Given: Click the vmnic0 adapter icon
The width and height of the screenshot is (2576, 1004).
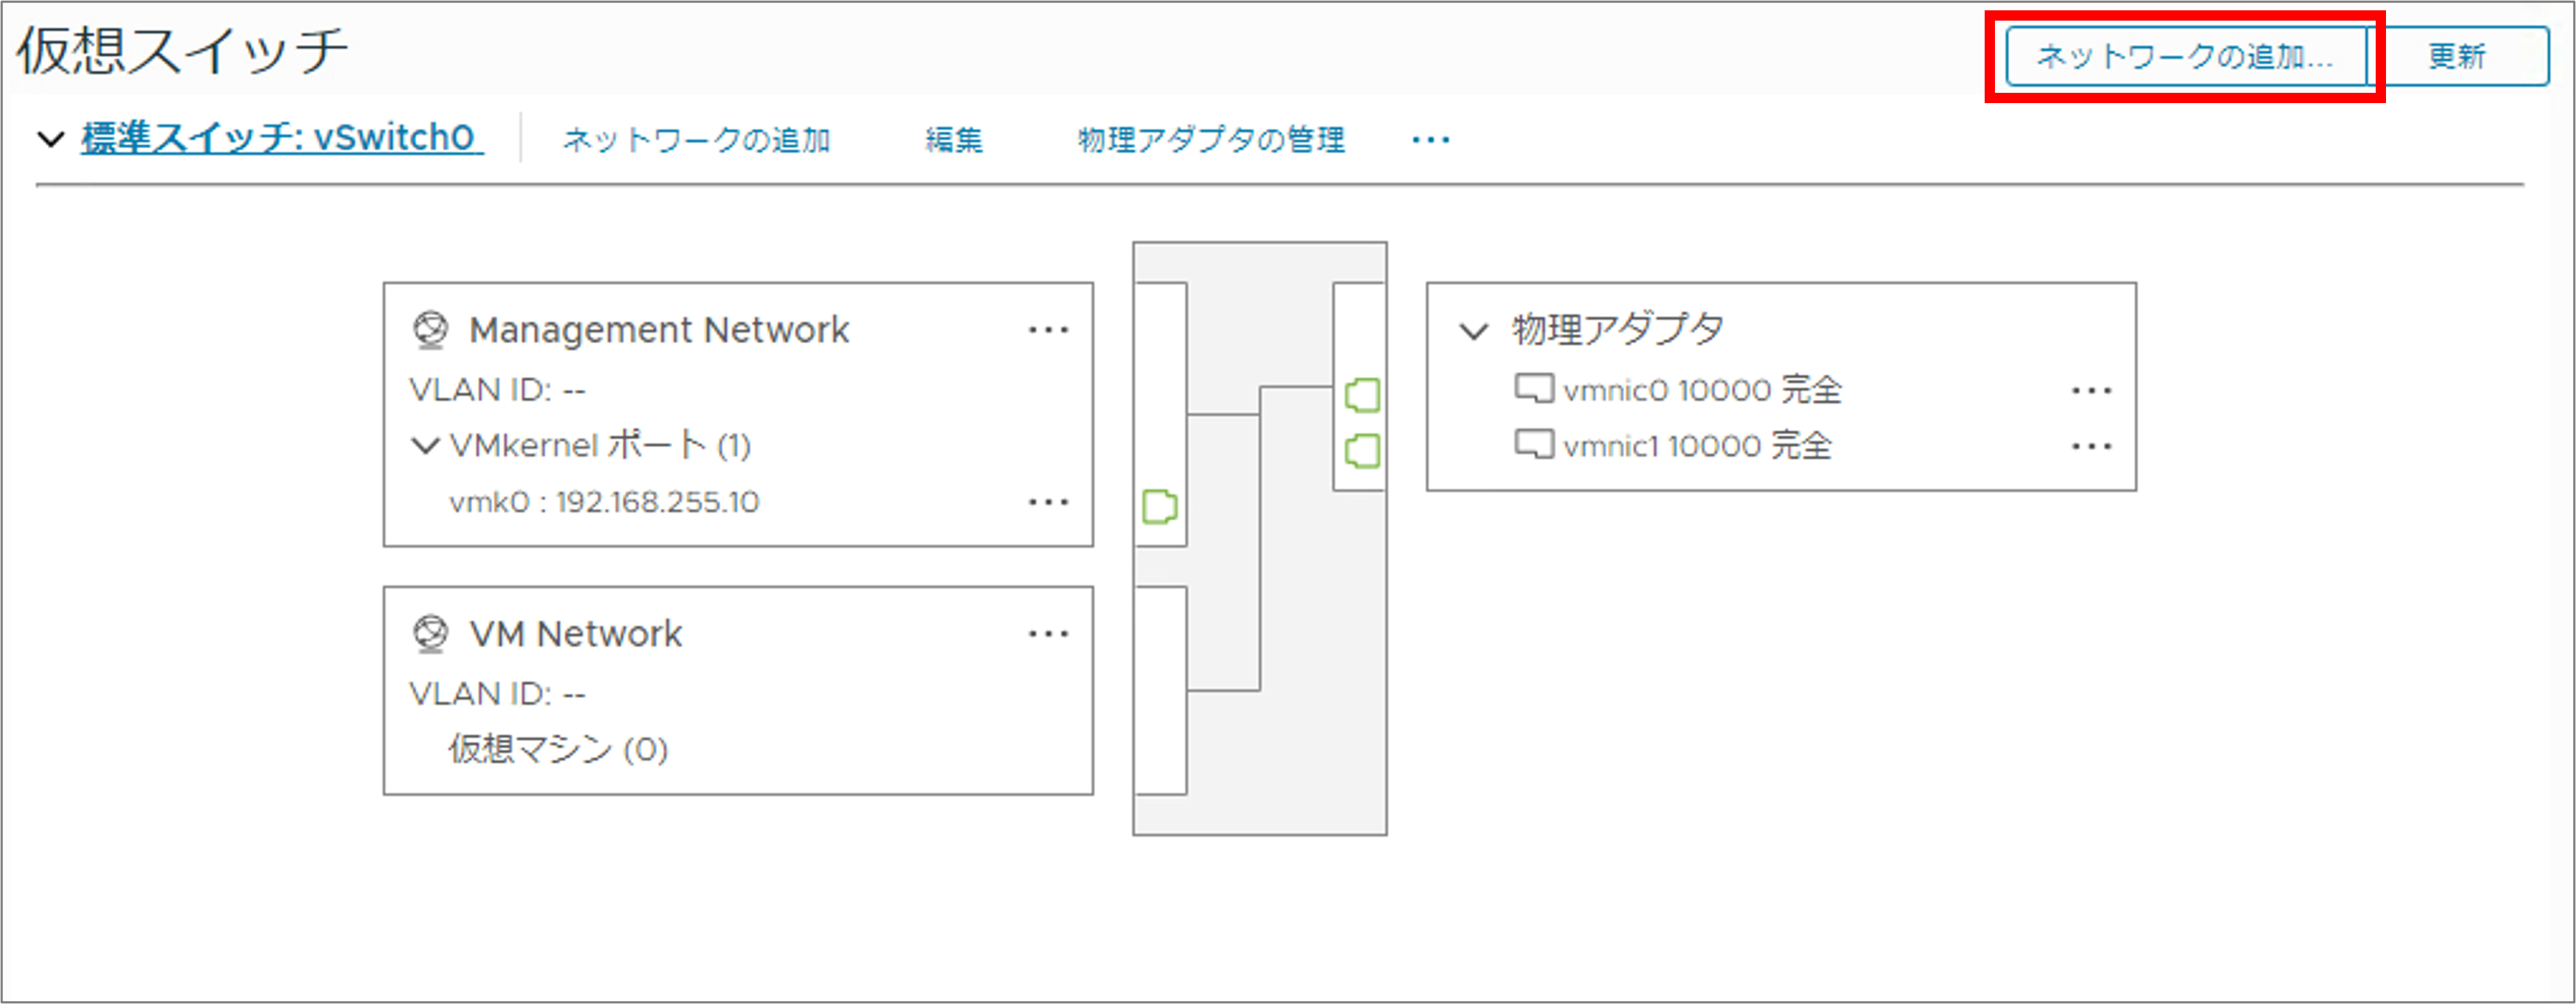Looking at the screenshot, I should 1534,389.
